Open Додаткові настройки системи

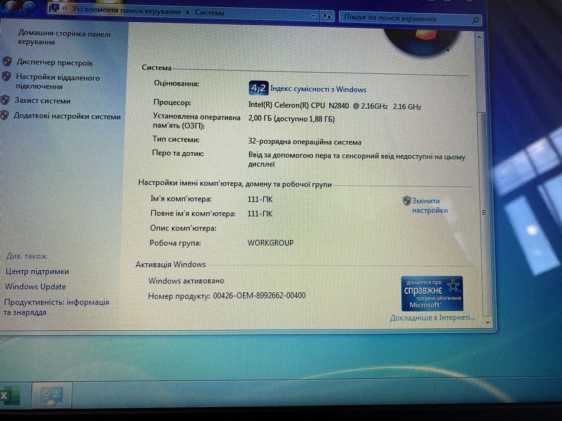(67, 116)
